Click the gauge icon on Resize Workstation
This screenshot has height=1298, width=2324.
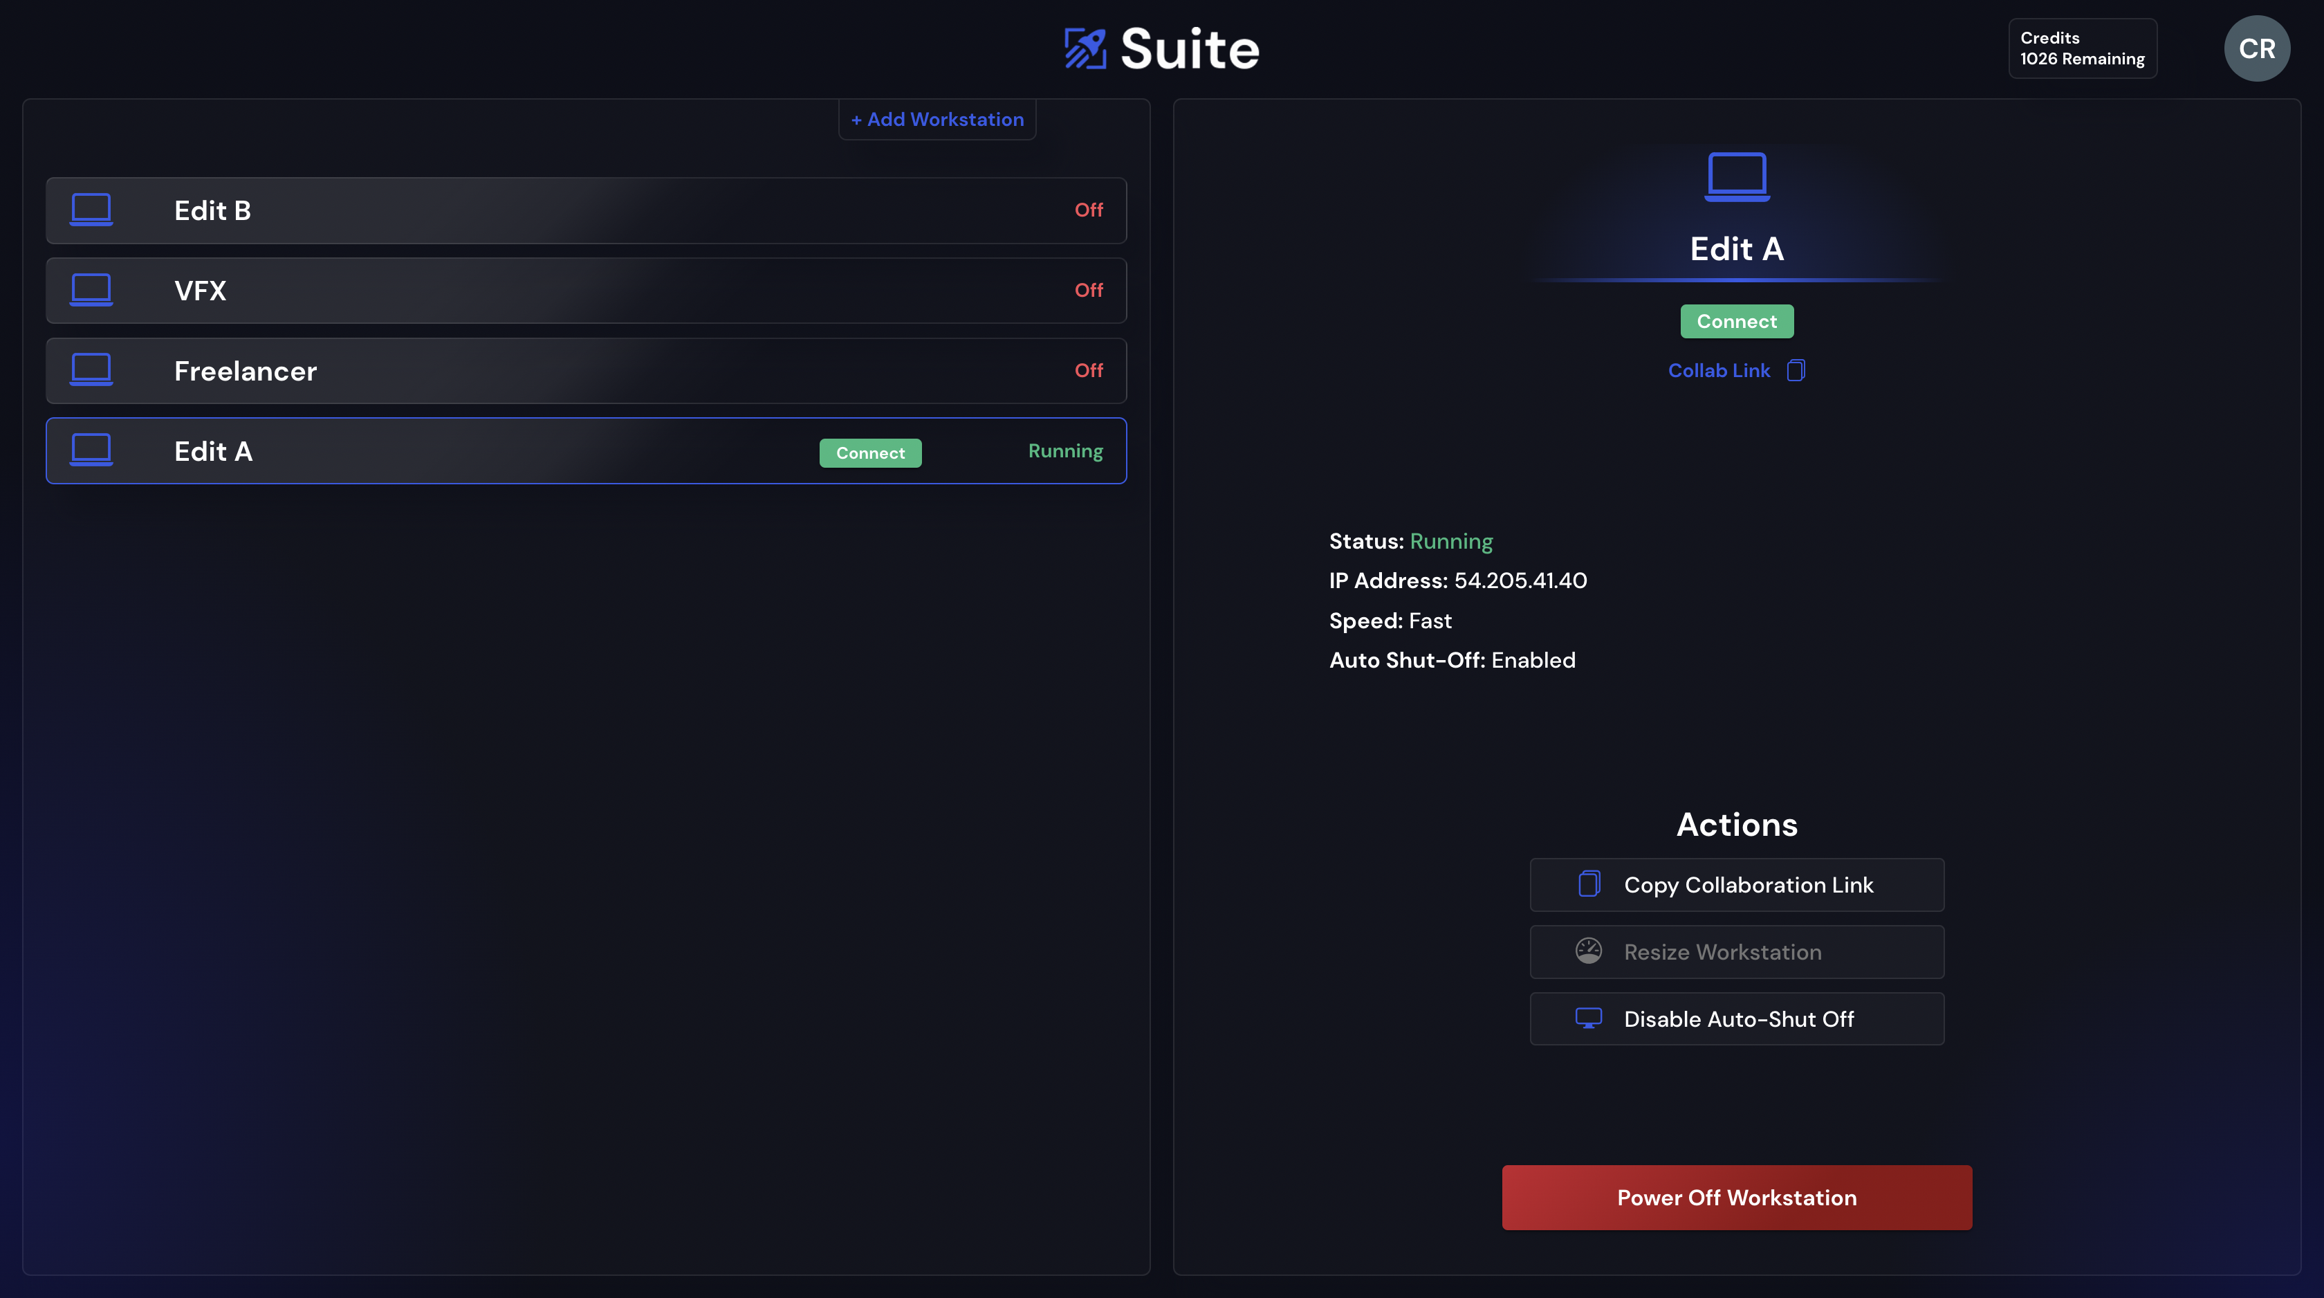pos(1588,951)
